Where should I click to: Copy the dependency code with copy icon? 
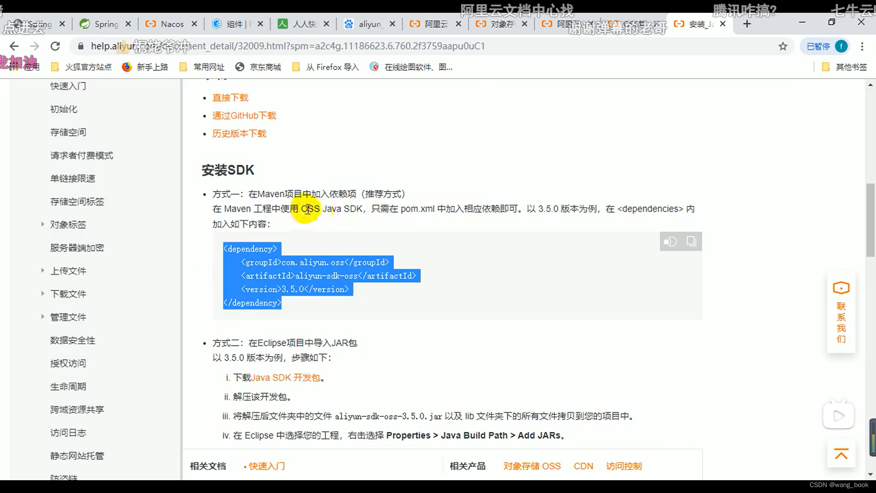point(691,241)
